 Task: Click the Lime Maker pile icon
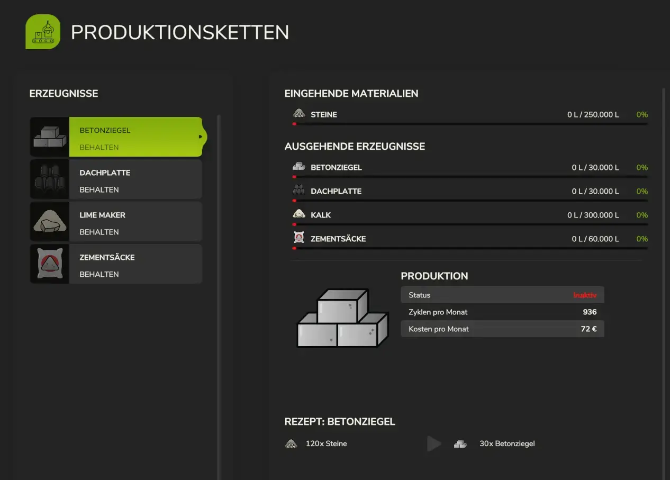pyautogui.click(x=50, y=222)
